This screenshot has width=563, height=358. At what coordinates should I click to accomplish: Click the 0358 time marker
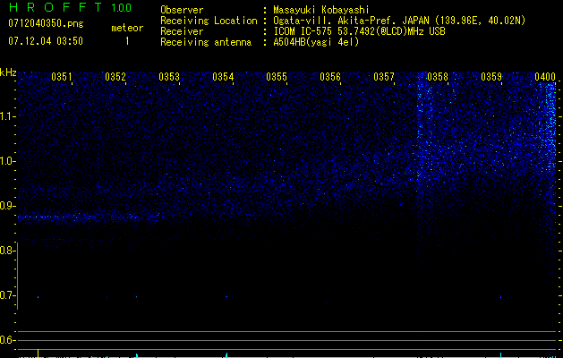point(438,77)
